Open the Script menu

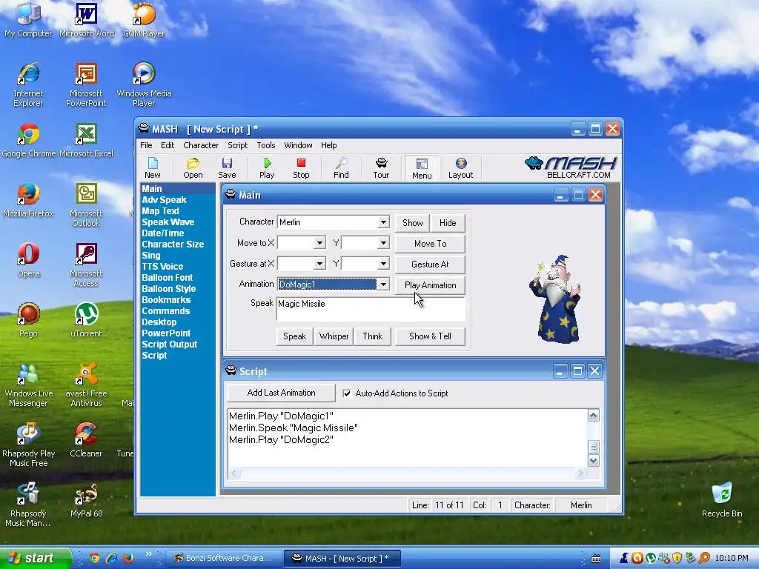tap(238, 145)
